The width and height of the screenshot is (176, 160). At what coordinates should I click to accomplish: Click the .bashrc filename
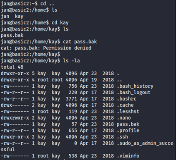click(x=126, y=99)
